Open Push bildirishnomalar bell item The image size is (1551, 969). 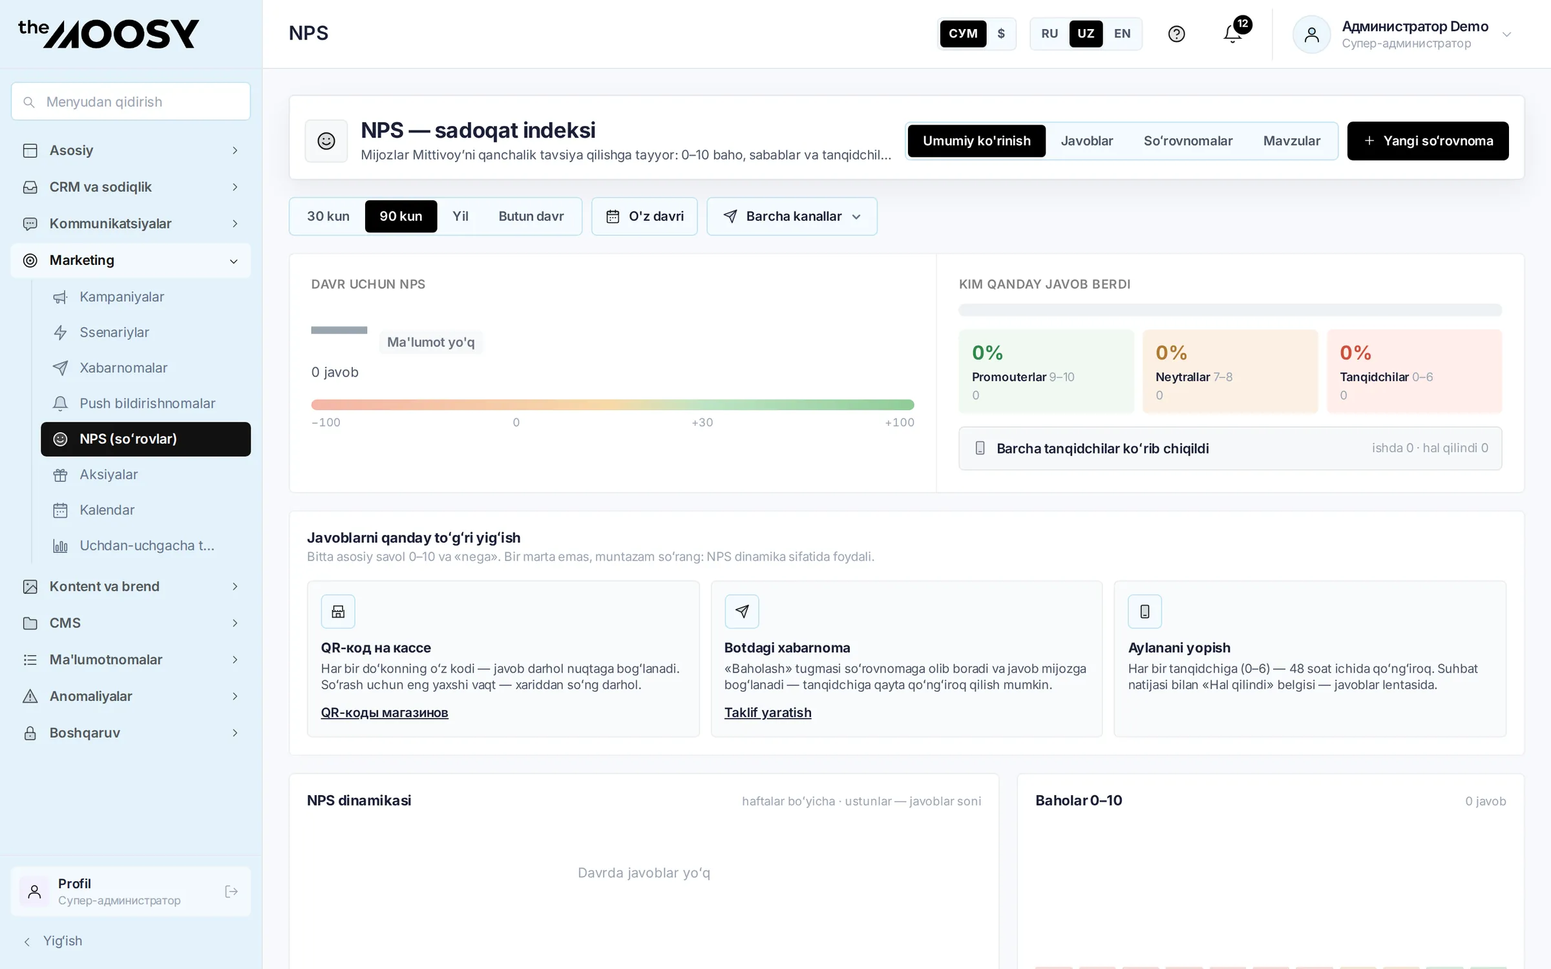pos(145,403)
